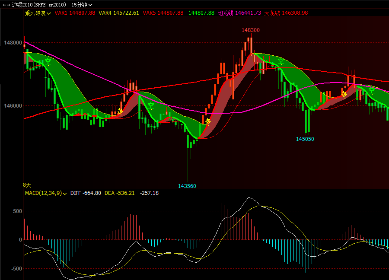Screen dimensions: 389x280
Task: Click the VAR5 144807.88 value
Action: click(163, 13)
